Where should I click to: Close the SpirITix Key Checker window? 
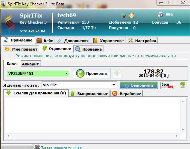(183, 2)
